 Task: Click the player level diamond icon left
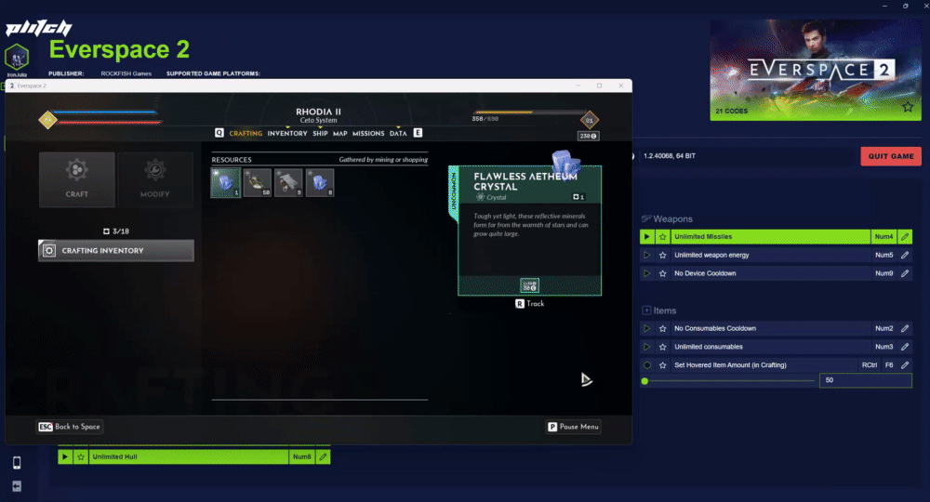47,120
